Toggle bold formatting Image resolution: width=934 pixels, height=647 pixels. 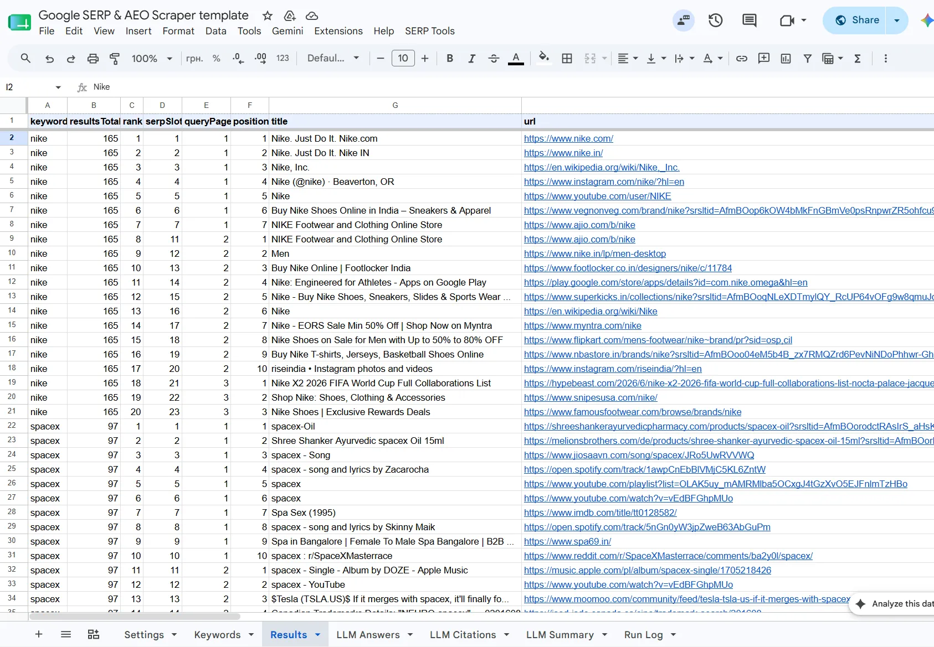(x=450, y=58)
